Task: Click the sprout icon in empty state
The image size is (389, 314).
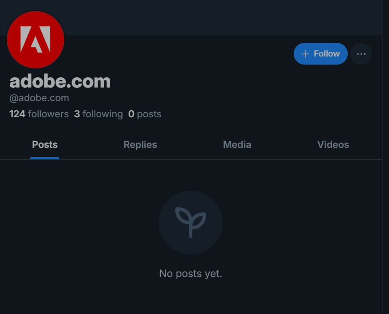Action: pyautogui.click(x=191, y=222)
